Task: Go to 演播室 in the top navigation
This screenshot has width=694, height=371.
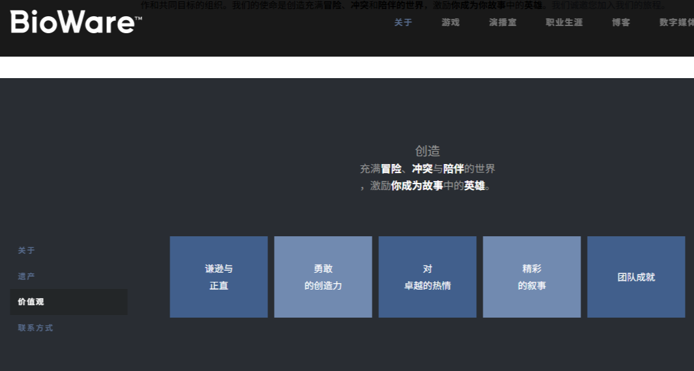Action: [503, 23]
